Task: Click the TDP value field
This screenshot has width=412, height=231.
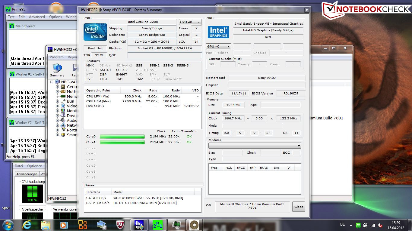Action: pyautogui.click(x=99, y=55)
